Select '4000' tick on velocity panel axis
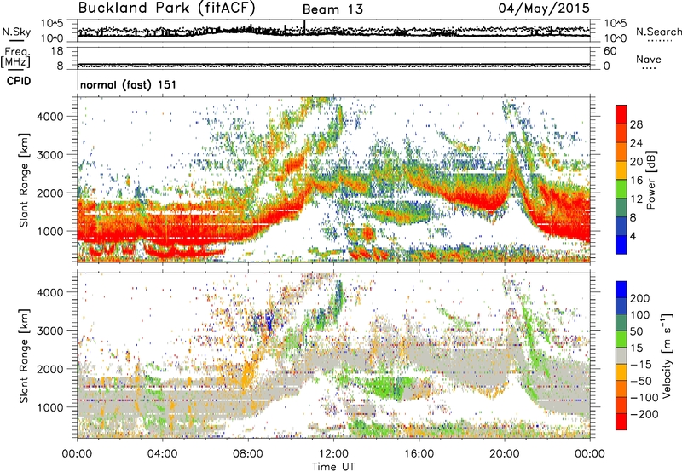The width and height of the screenshot is (682, 472). (50, 292)
